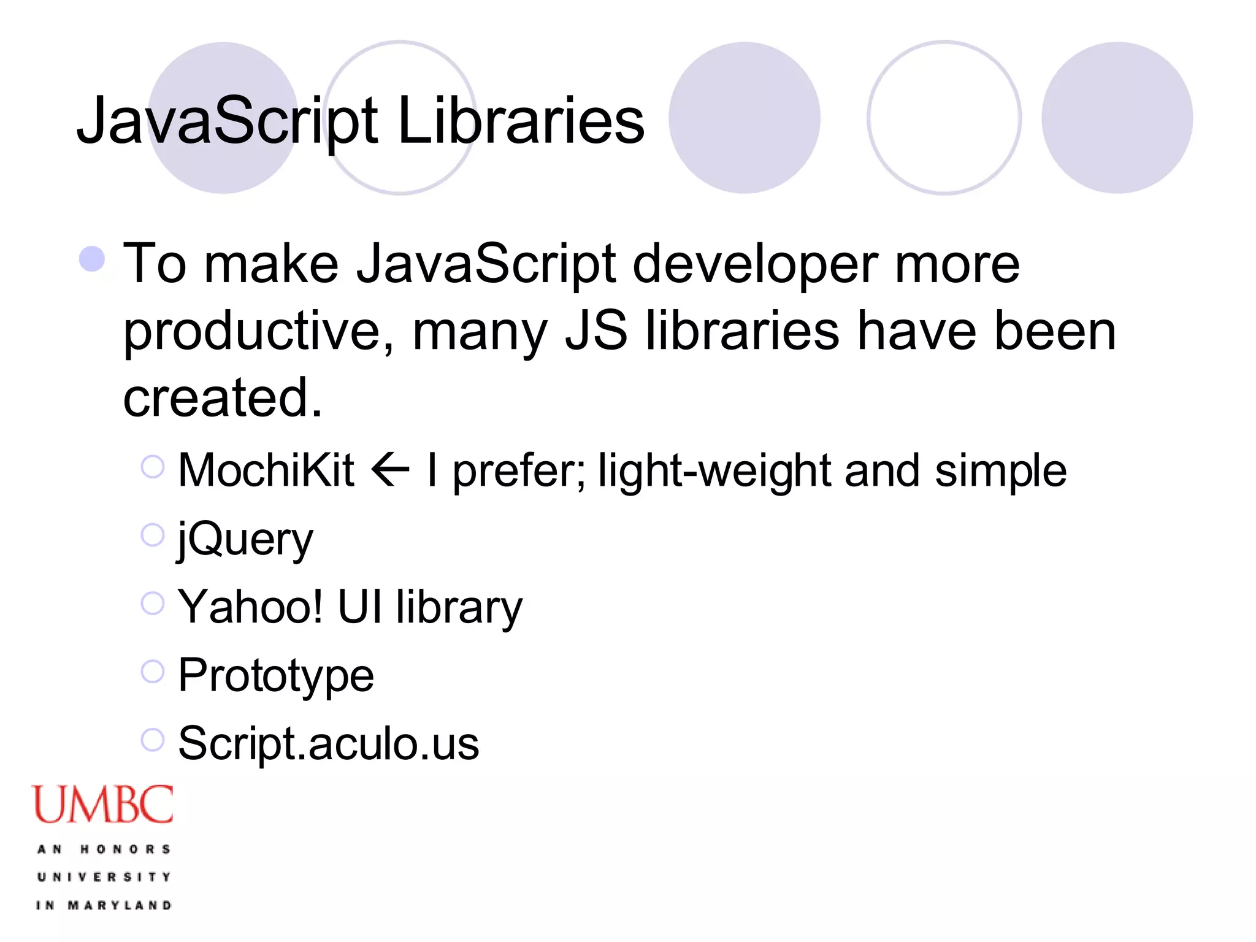Click the jQuery list item
The height and width of the screenshot is (942, 1256).
pos(245,540)
